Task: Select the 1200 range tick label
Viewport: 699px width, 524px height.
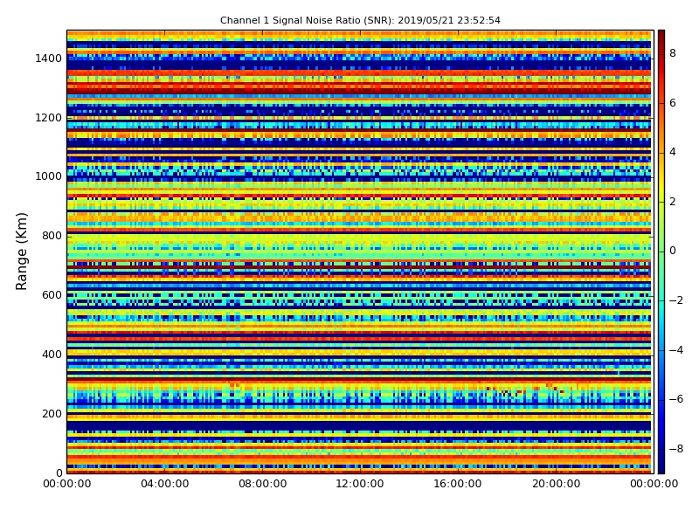Action: point(49,118)
